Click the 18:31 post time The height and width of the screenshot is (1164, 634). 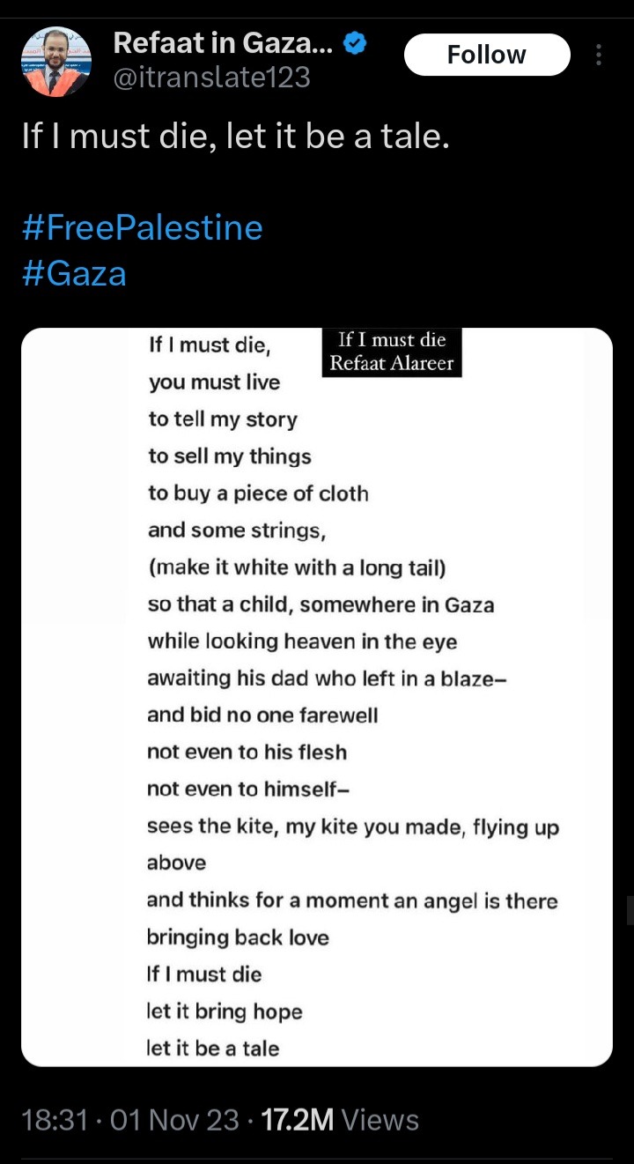pyautogui.click(x=55, y=1120)
